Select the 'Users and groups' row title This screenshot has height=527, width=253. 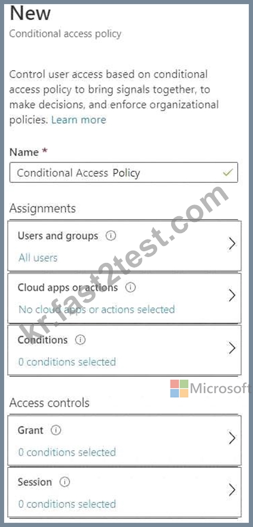pos(58,236)
